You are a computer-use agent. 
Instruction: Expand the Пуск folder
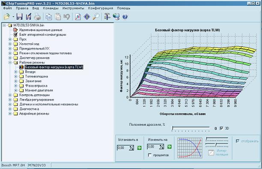pyautogui.click(x=10, y=39)
